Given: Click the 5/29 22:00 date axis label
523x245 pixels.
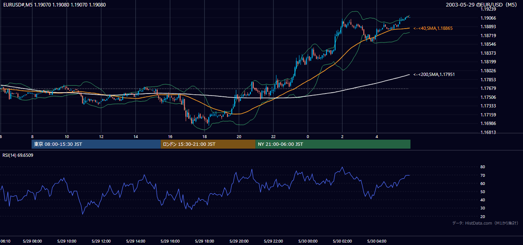Looking at the screenshot, I should (x=273, y=241).
